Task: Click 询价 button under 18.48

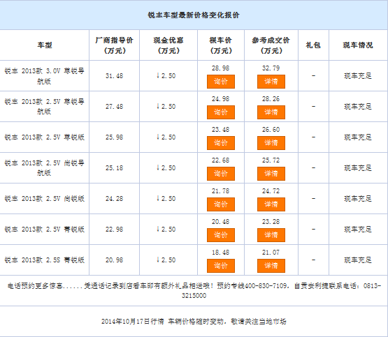Action: click(221, 266)
